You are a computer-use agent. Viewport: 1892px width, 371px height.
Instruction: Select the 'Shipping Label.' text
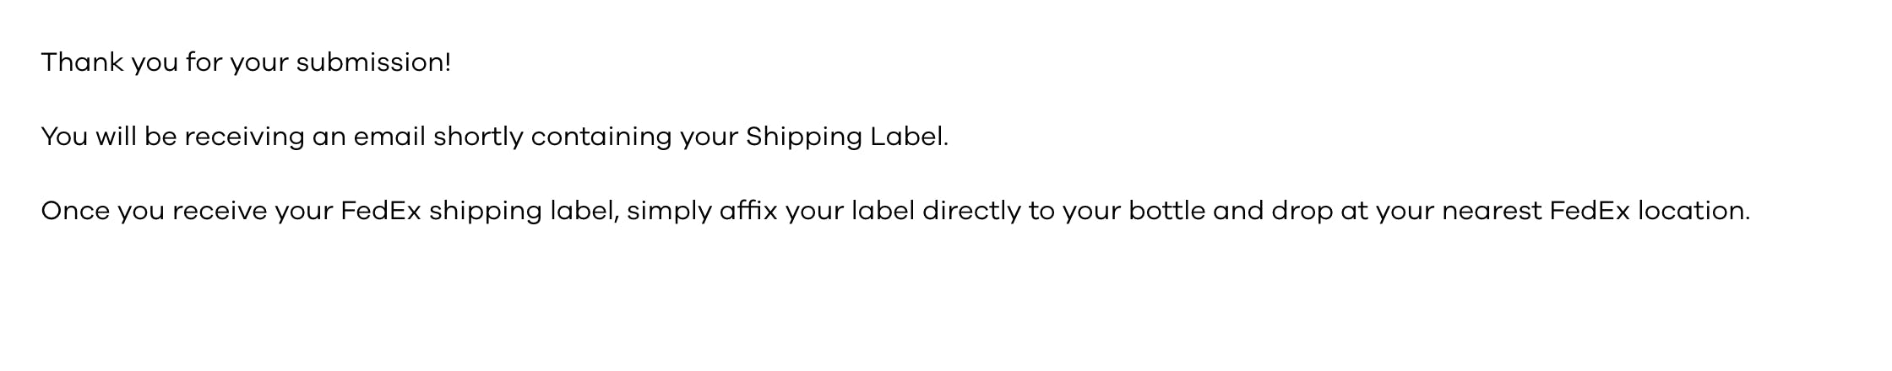(x=847, y=137)
